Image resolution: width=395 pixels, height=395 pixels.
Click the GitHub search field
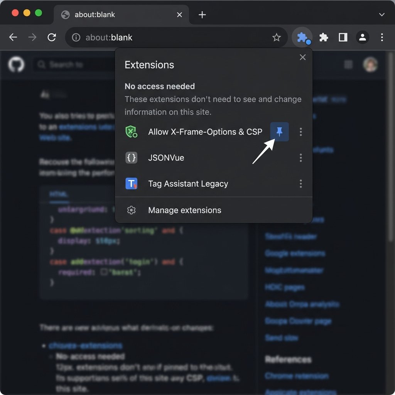tap(74, 65)
